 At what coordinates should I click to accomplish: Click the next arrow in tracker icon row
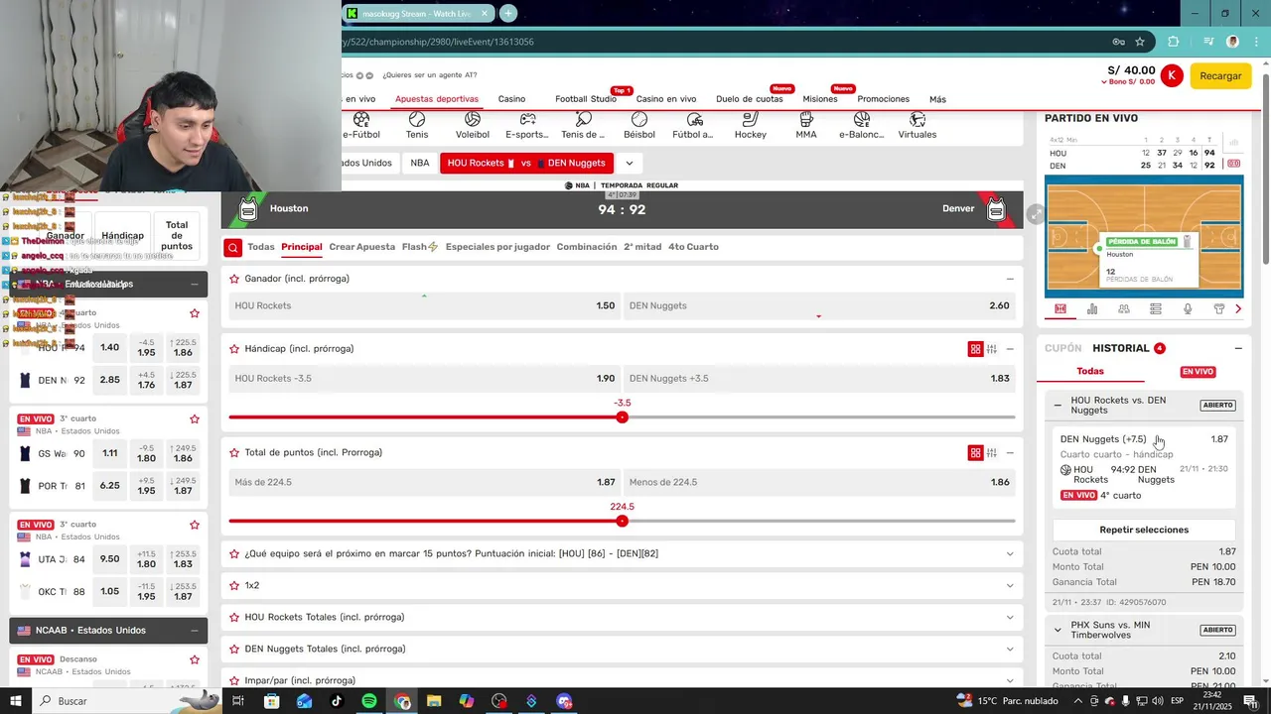click(x=1238, y=309)
